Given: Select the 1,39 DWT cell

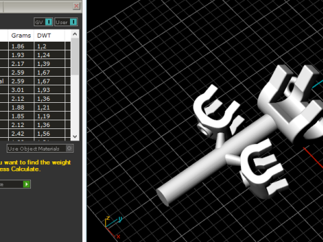Looking at the screenshot, I should [x=49, y=64].
